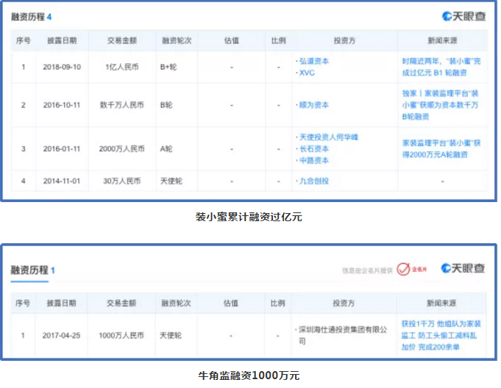Click the date cell 2014-11-01
Viewport: 501px width, 388px height.
[x=62, y=181]
